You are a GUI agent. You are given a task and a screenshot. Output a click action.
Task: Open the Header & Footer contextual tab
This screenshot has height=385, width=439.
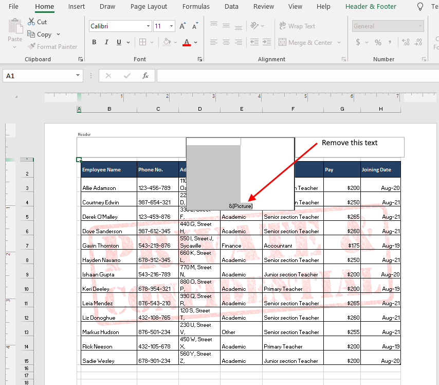pos(371,7)
